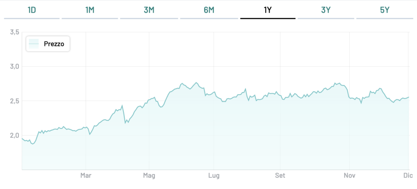Screen dimensions: 417x189
Task: Select the 5Y period tab
Action: pyautogui.click(x=385, y=10)
